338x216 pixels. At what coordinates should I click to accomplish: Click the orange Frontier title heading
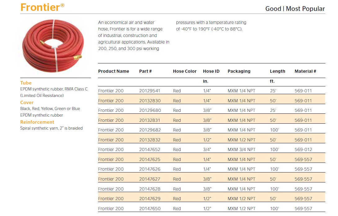click(42, 7)
